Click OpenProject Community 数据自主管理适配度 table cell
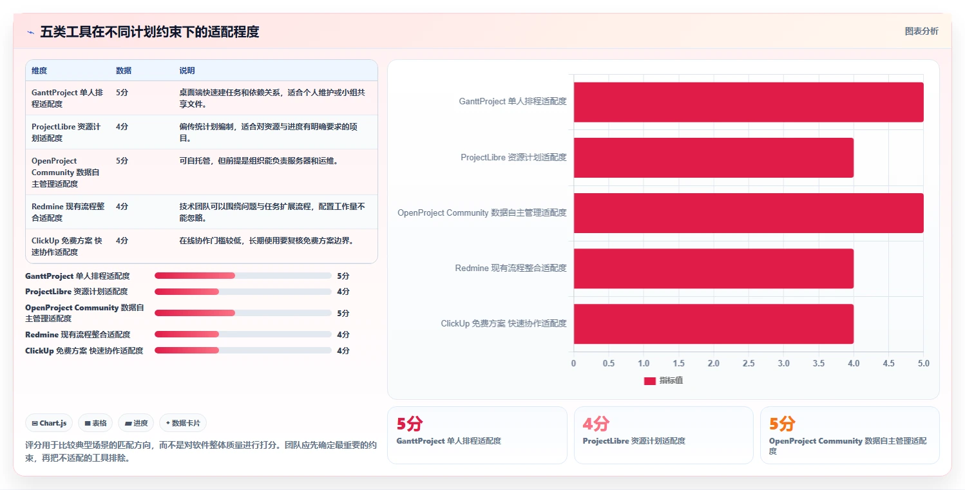 click(x=68, y=172)
